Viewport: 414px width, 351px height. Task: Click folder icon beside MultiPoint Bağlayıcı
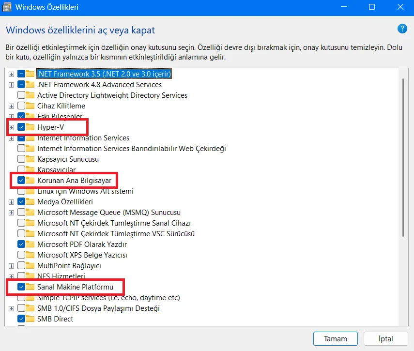pos(30,266)
